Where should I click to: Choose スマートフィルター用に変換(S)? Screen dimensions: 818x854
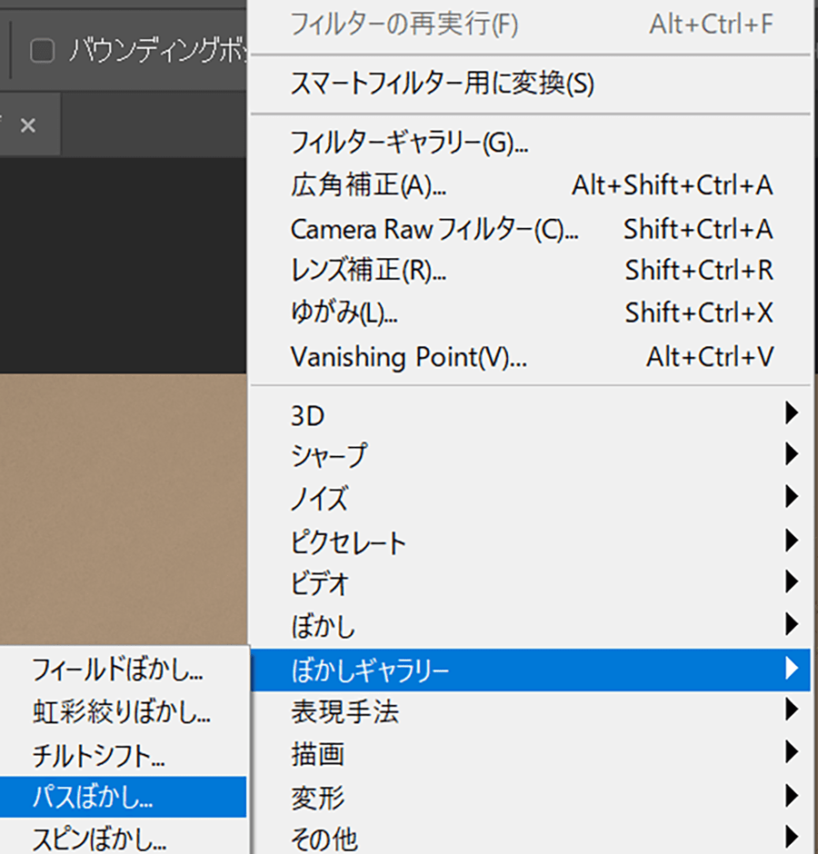[x=531, y=84]
